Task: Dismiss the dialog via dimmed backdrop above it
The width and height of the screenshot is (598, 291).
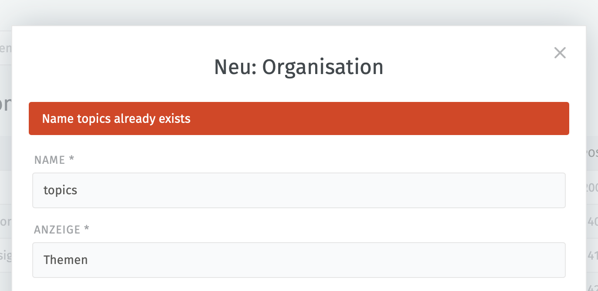Action: [x=299, y=12]
